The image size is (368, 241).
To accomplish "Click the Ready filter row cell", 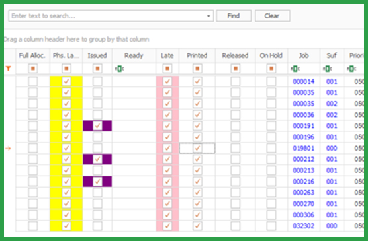I will click(x=134, y=69).
